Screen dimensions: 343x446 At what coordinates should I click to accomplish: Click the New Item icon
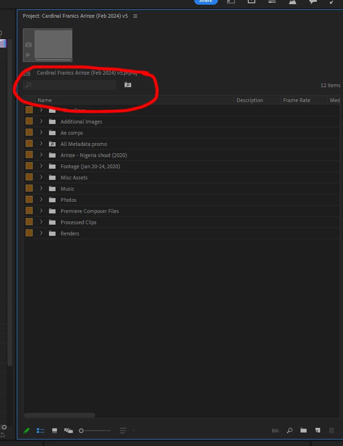[318, 430]
